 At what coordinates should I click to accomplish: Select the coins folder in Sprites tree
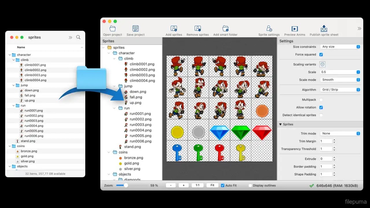(x=123, y=152)
